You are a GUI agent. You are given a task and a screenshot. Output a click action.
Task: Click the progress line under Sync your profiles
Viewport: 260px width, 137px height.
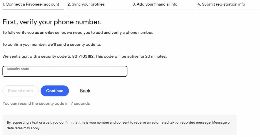[98, 9]
